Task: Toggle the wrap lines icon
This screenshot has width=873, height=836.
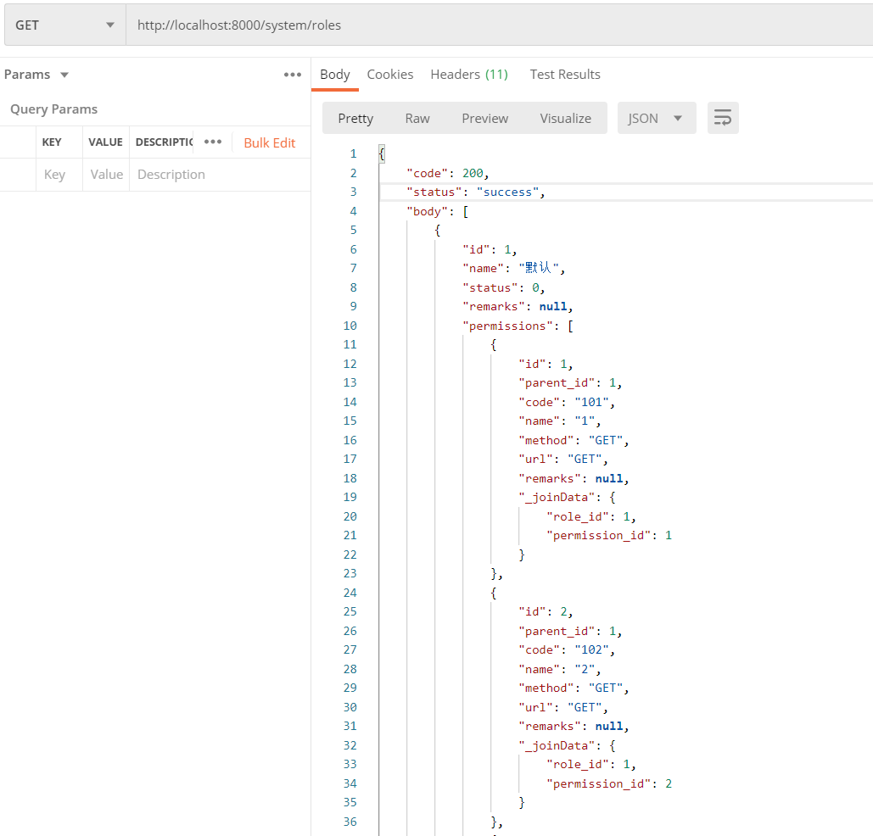Action: click(722, 118)
